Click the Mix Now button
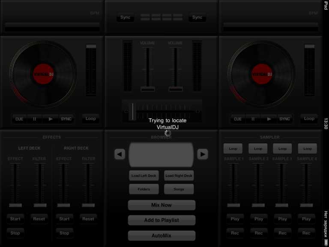Image resolution: width=329 pixels, height=247 pixels. (x=162, y=205)
